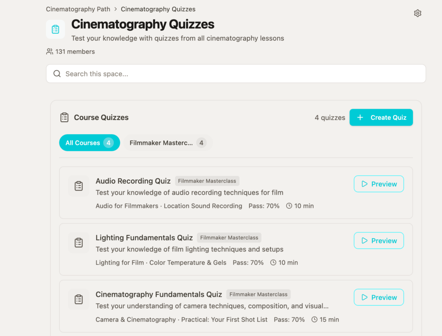Image resolution: width=442 pixels, height=336 pixels.
Task: Open the settings gear icon
Action: click(417, 13)
